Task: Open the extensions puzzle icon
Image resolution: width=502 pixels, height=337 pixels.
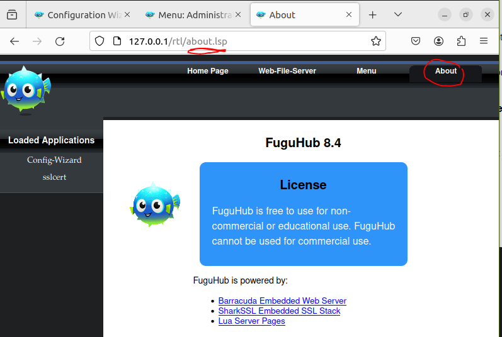Action: coord(461,41)
